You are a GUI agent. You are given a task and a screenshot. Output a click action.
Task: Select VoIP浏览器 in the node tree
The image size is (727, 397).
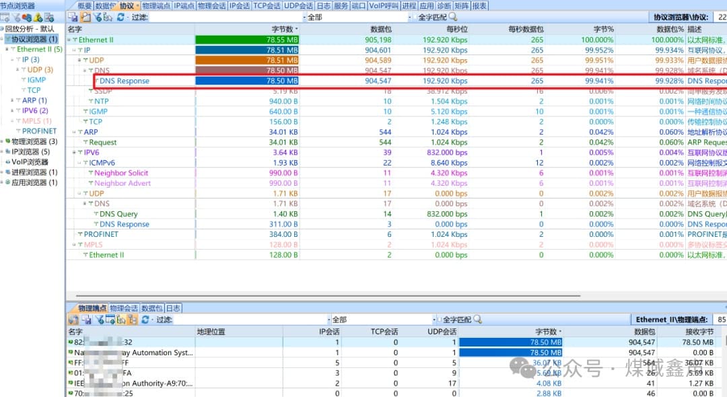30,161
